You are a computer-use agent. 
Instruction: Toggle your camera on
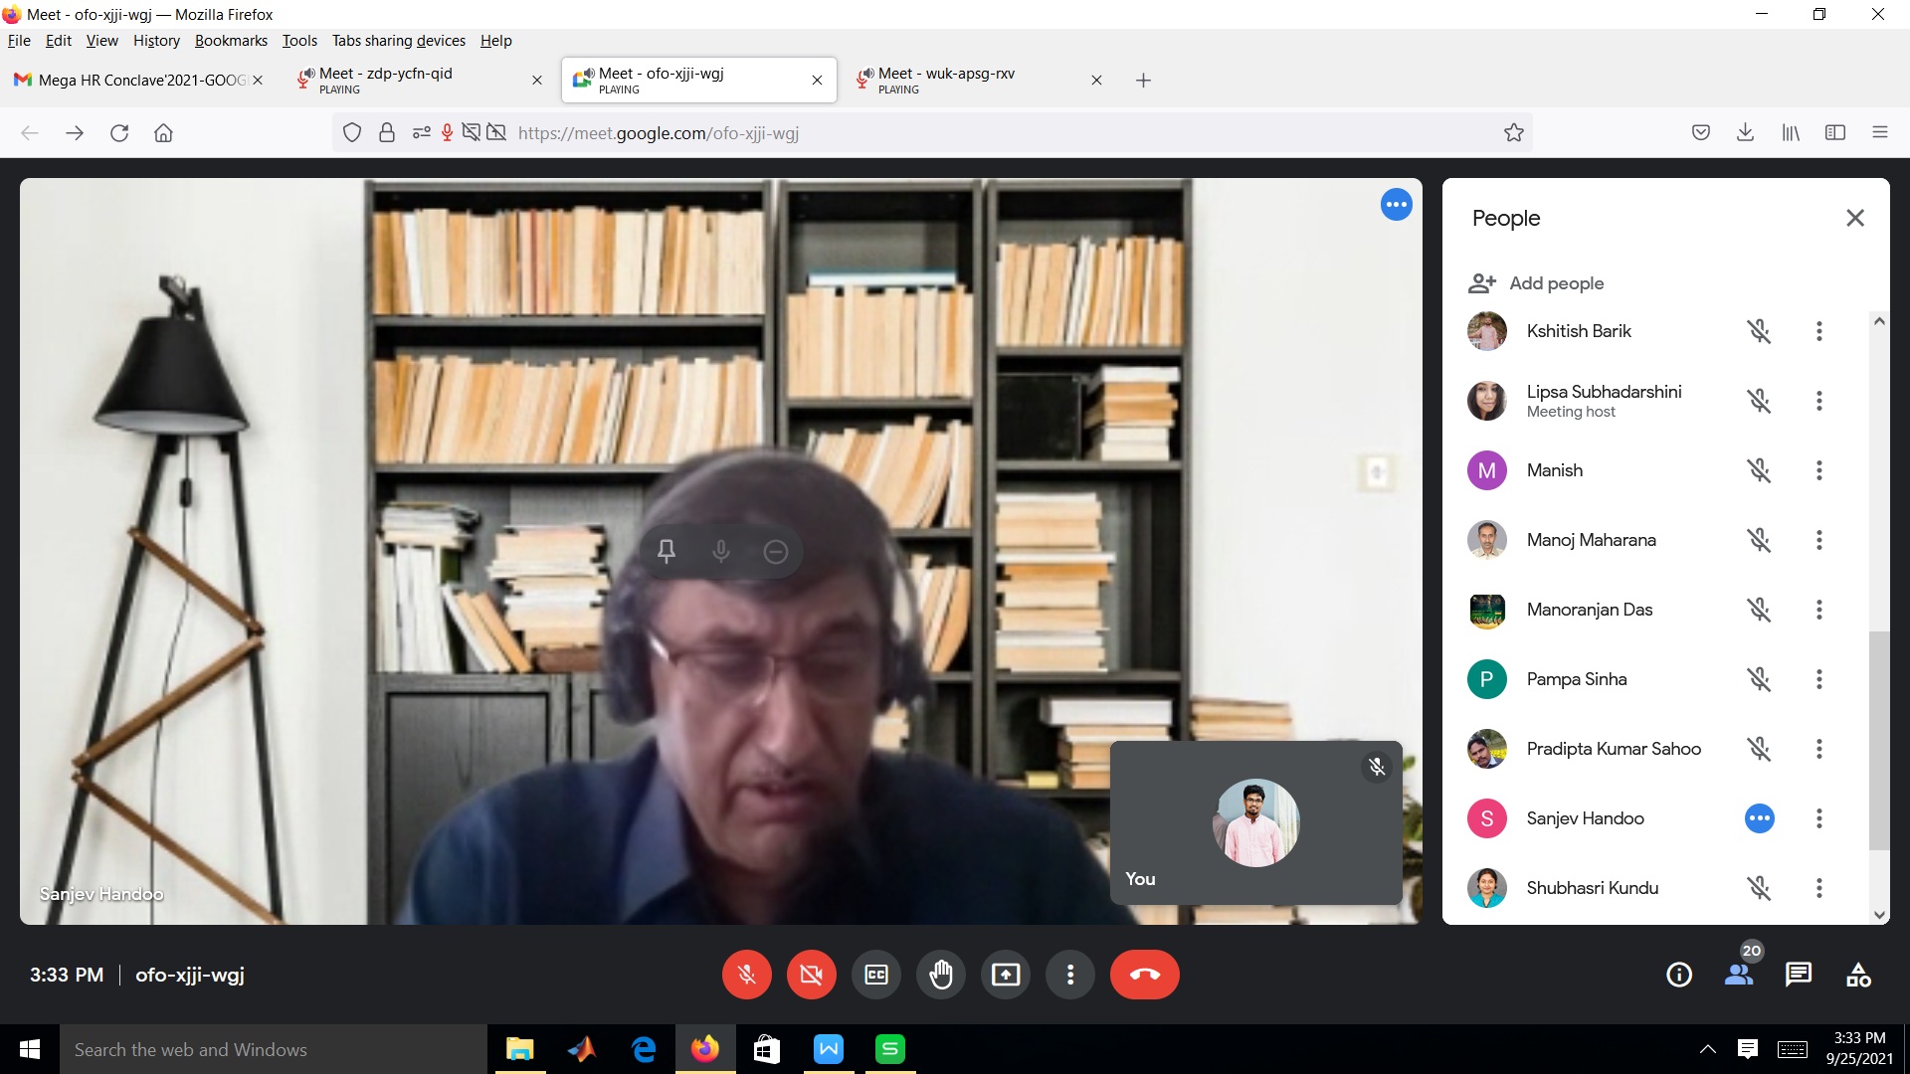811,975
